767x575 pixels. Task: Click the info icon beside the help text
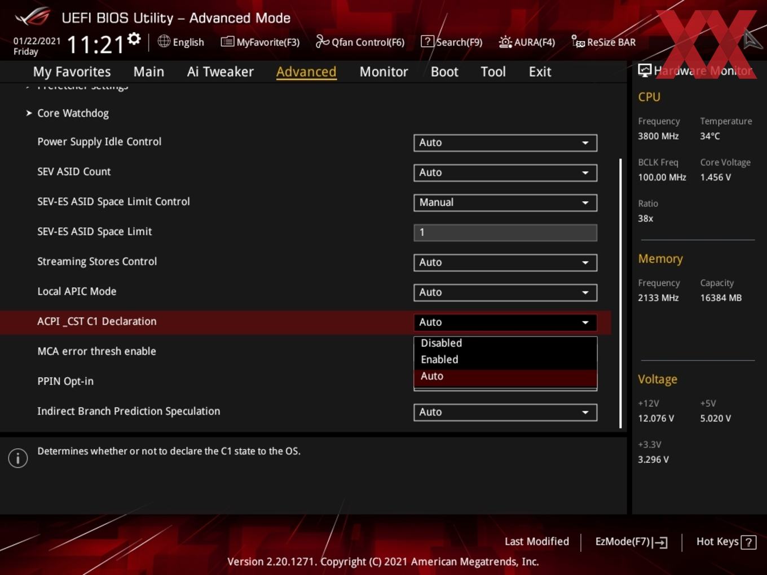point(18,458)
